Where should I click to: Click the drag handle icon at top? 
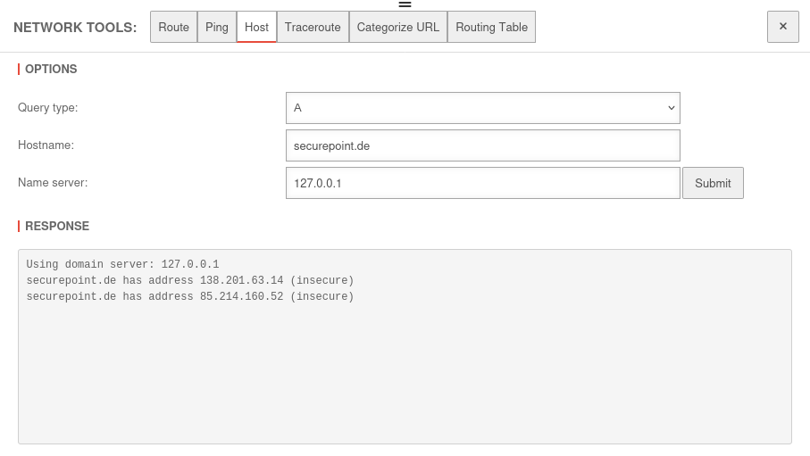pyautogui.click(x=405, y=4)
